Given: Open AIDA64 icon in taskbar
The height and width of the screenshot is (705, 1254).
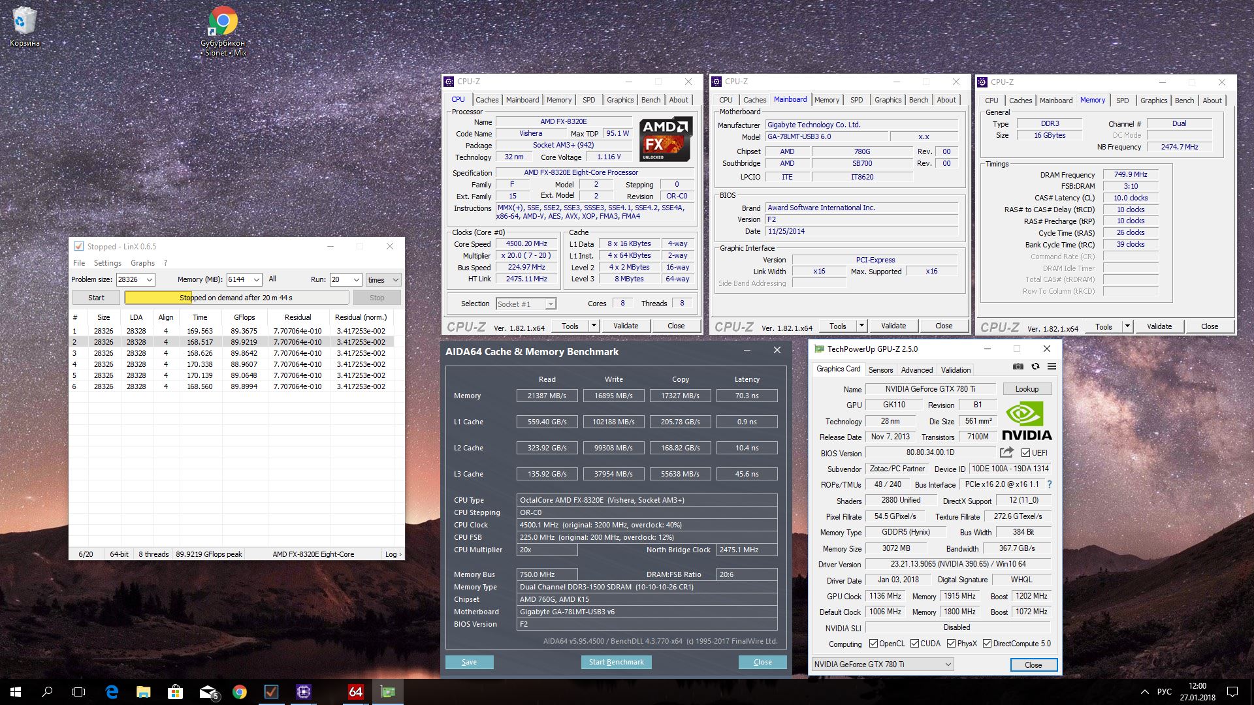Looking at the screenshot, I should click(x=355, y=692).
